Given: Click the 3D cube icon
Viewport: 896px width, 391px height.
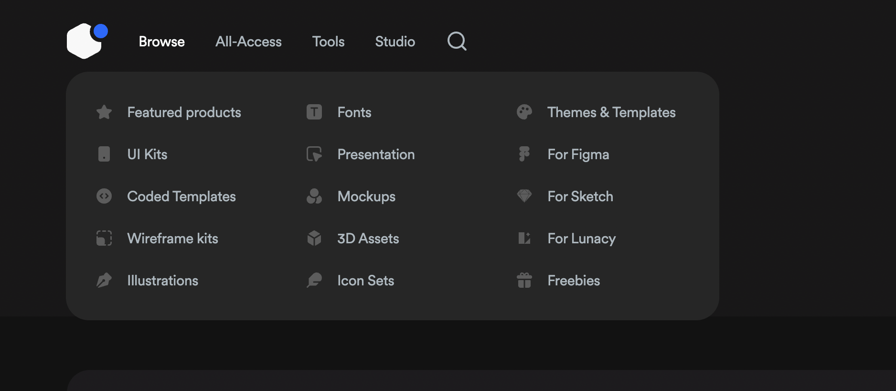Looking at the screenshot, I should pyautogui.click(x=314, y=238).
